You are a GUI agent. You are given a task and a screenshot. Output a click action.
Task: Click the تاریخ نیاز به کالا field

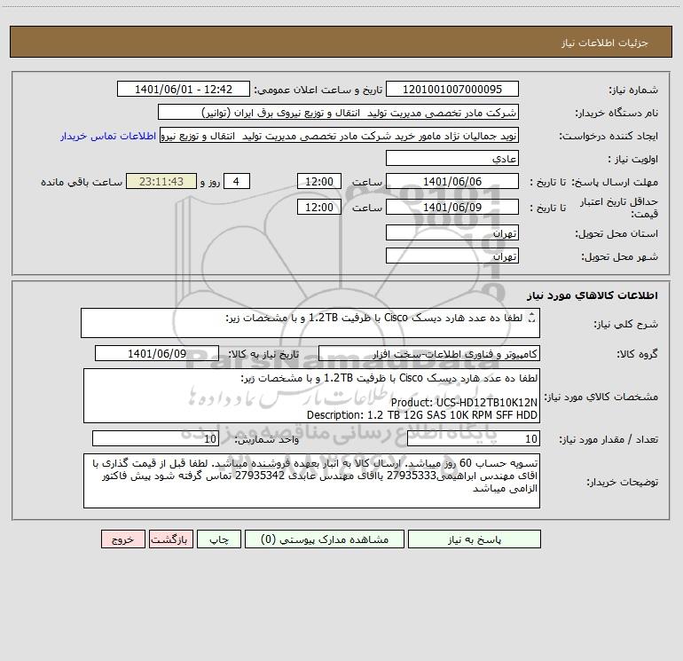(157, 353)
